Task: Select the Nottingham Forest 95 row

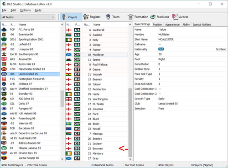Action: [x=31, y=79]
